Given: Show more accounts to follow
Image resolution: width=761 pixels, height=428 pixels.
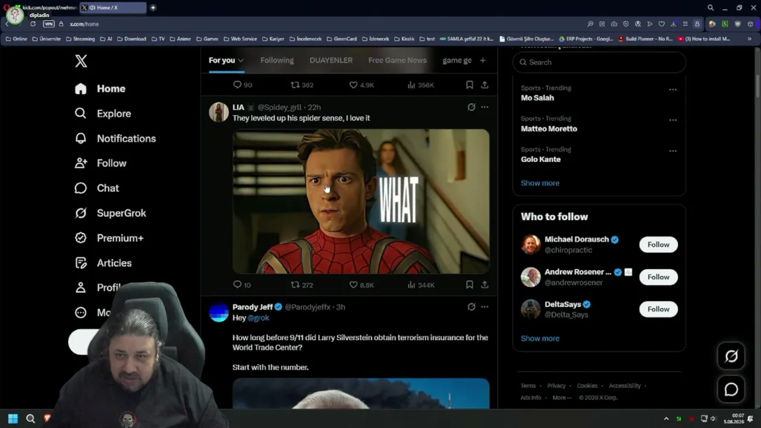Looking at the screenshot, I should pos(540,338).
